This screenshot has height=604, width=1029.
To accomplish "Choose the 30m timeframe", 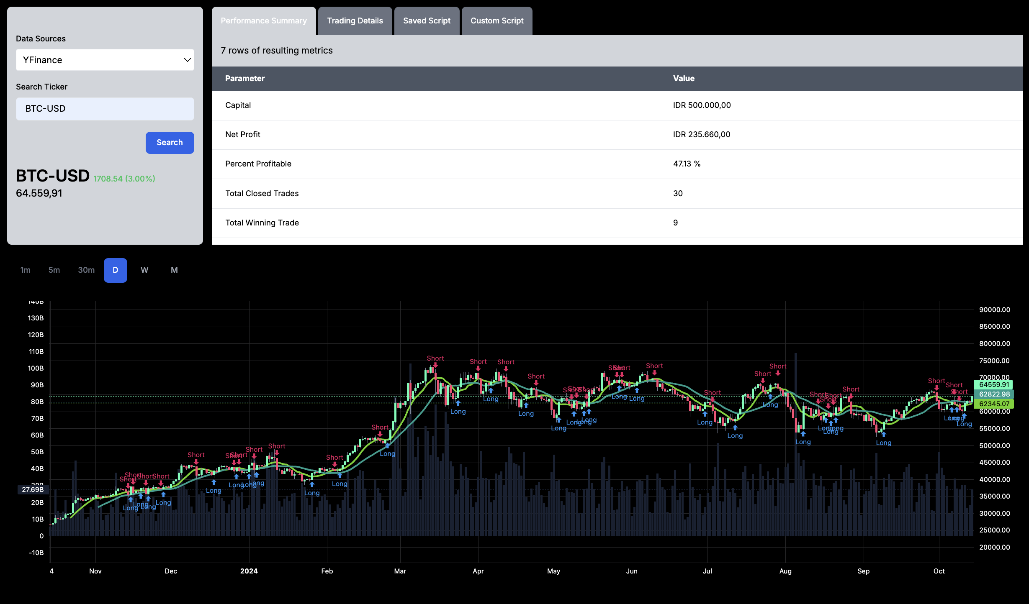I will click(x=86, y=270).
